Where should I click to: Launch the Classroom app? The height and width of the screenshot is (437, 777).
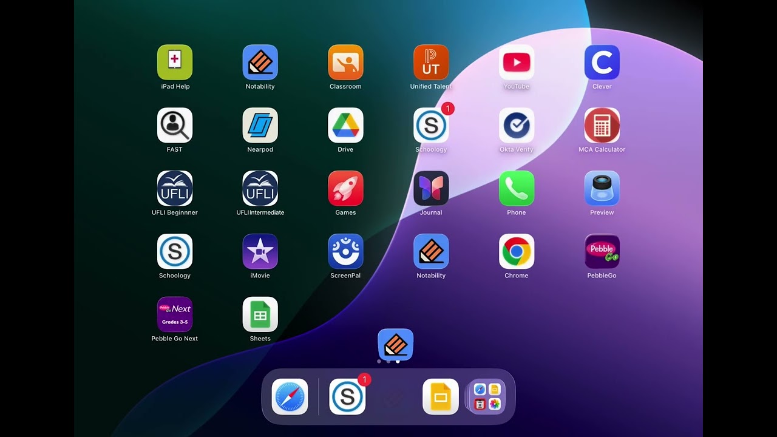pyautogui.click(x=345, y=63)
